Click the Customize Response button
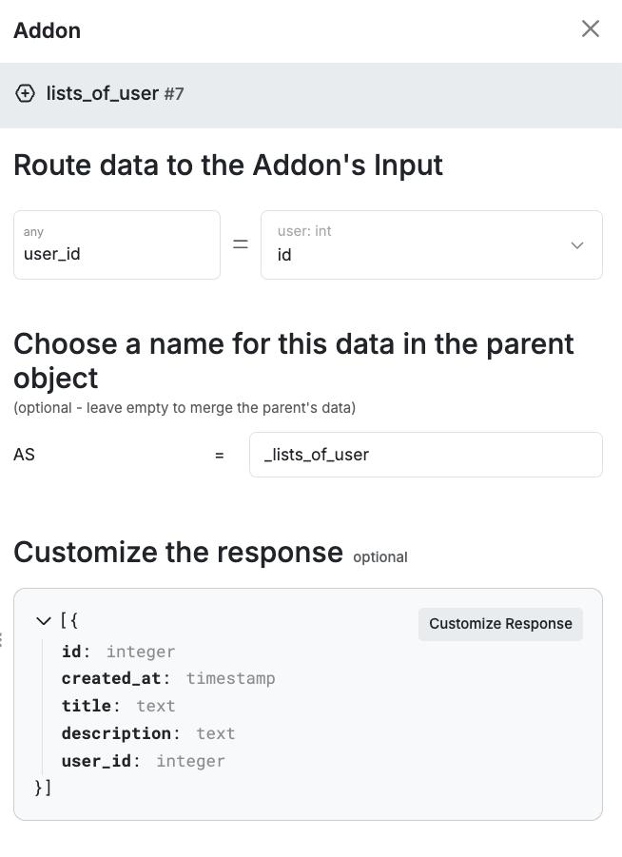 500,624
